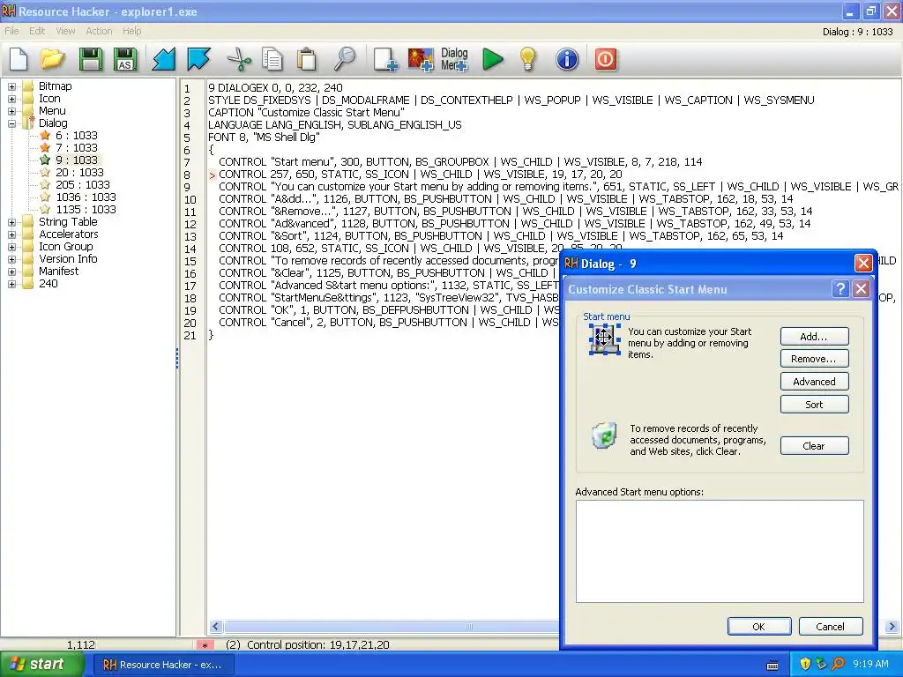Click the keyboard icon on taskbar
Screen dimensions: 903x677
click(772, 665)
